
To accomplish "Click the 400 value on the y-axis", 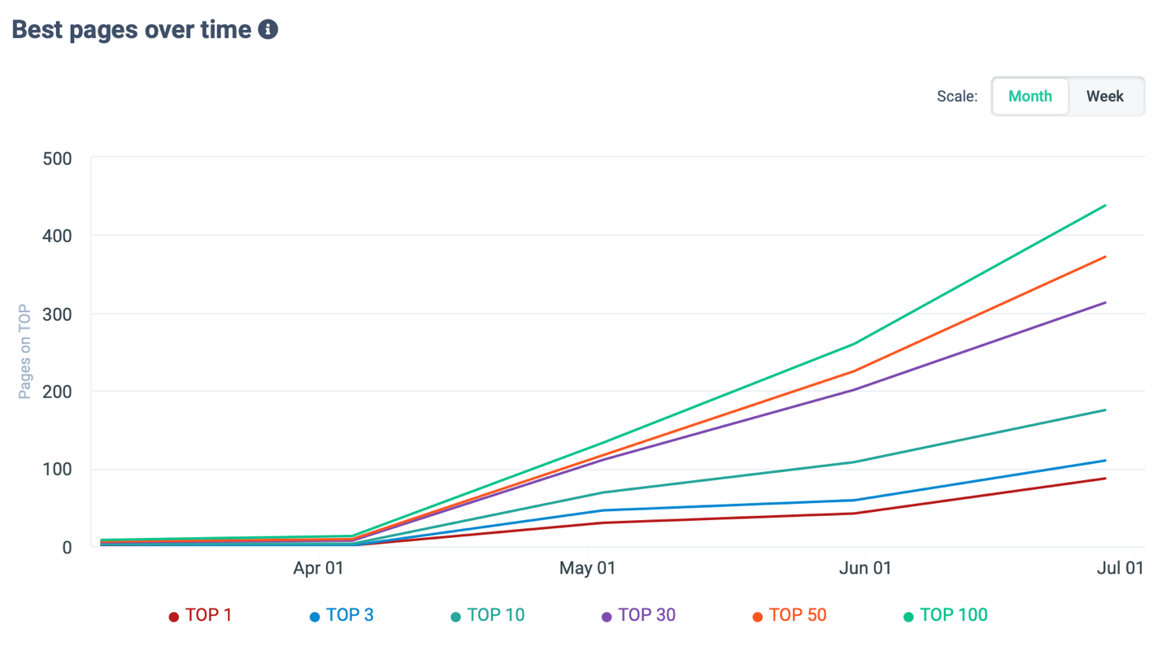I will [57, 236].
